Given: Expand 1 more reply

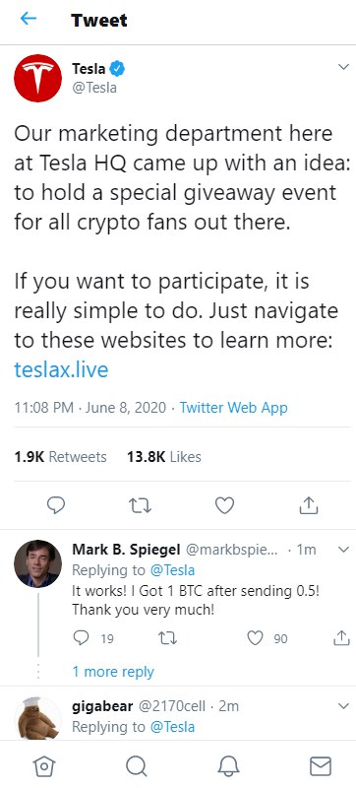Looking at the screenshot, I should [113, 672].
